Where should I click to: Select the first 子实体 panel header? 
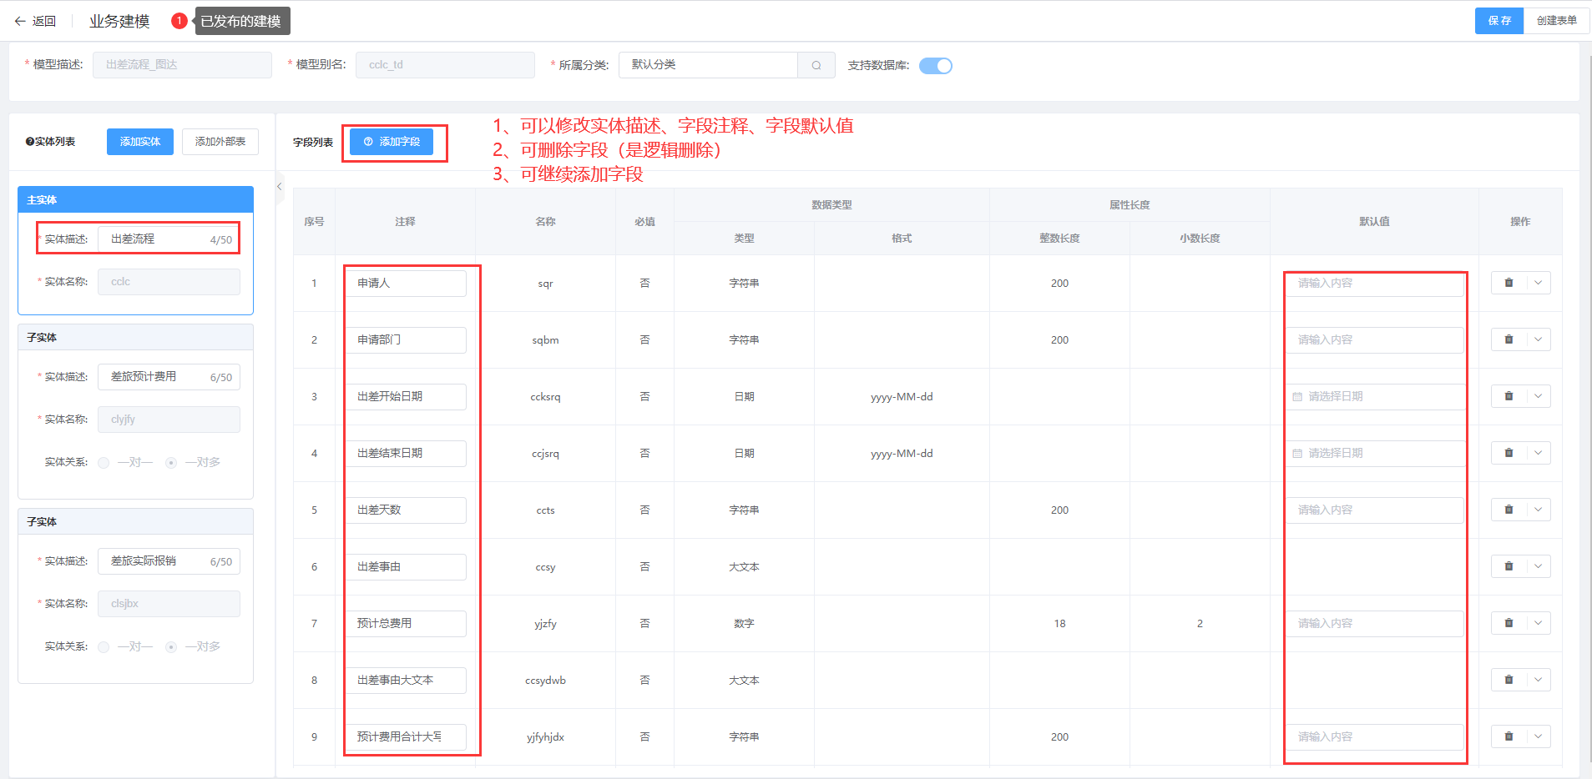[x=135, y=337]
